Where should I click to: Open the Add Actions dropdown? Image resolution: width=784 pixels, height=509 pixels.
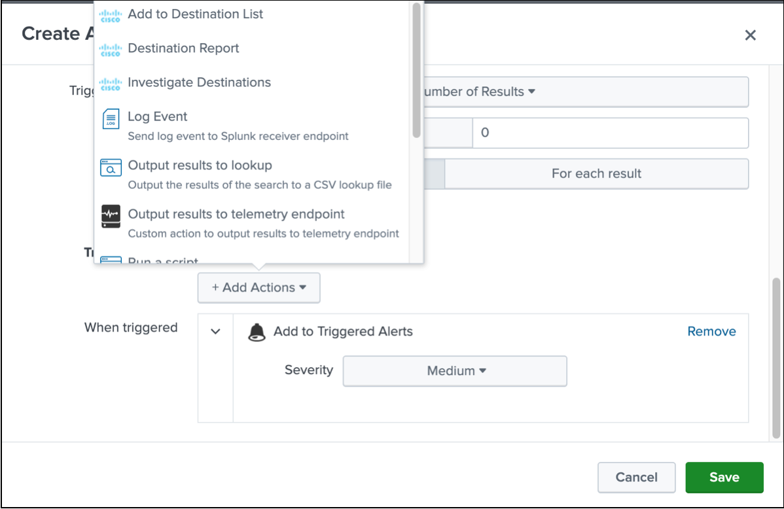(259, 287)
